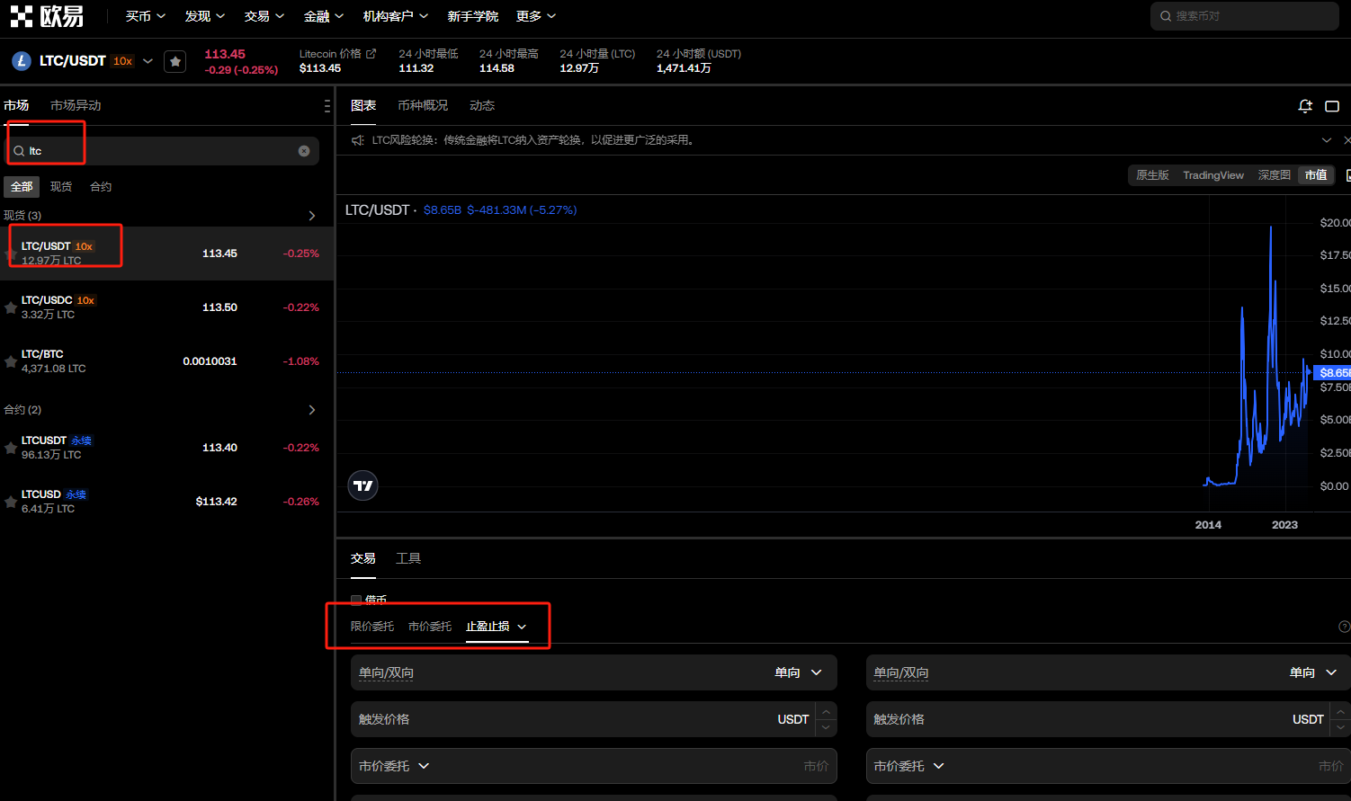Viewport: 1351px width, 801px height.
Task: Collapse the LTC announcement banner with its chevron
Action: click(x=1327, y=140)
